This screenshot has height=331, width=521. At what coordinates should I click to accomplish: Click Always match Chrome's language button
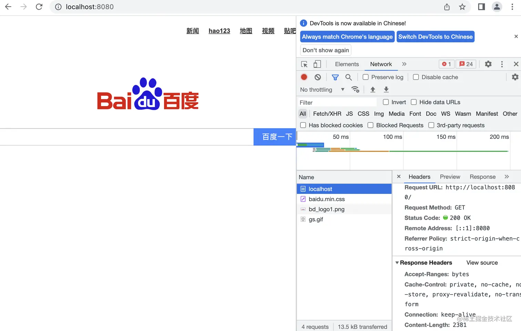click(347, 37)
